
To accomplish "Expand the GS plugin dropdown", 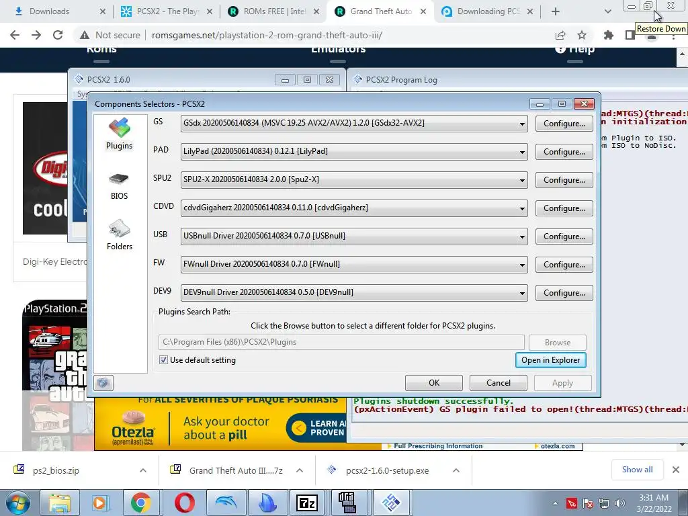I will [521, 124].
